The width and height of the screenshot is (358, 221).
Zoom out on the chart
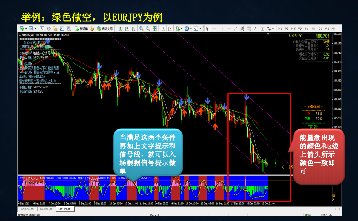[x=148, y=29]
